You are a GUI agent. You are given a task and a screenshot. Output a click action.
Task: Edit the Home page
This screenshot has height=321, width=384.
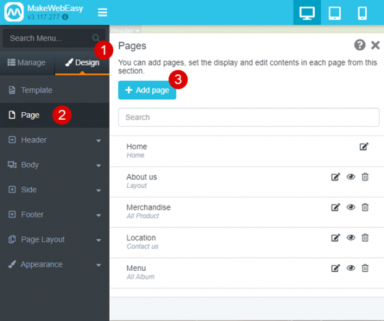pos(364,147)
